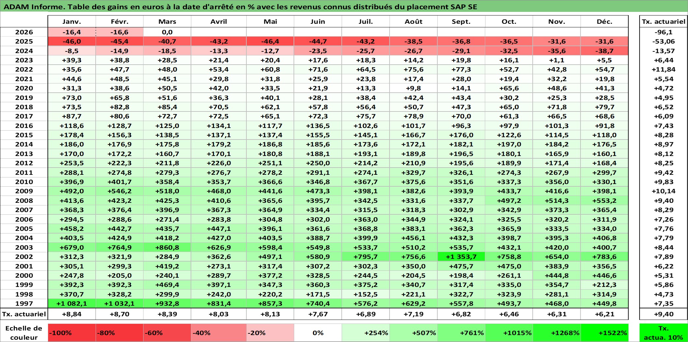Click the 'Echelle de couleur' legend label

pyautogui.click(x=24, y=333)
